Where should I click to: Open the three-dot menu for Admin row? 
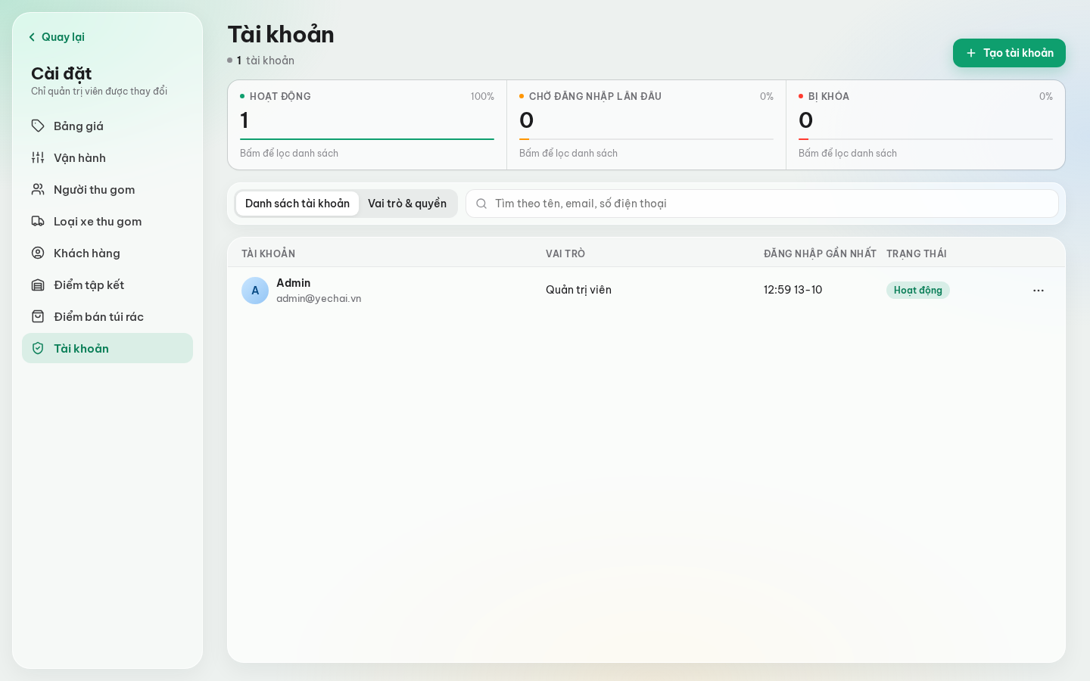(1039, 291)
